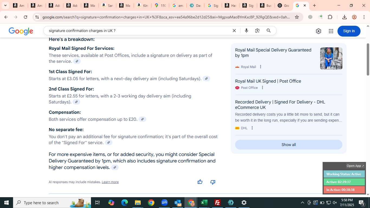
Task: Open Chrome three-dot menu
Action: click(x=364, y=17)
